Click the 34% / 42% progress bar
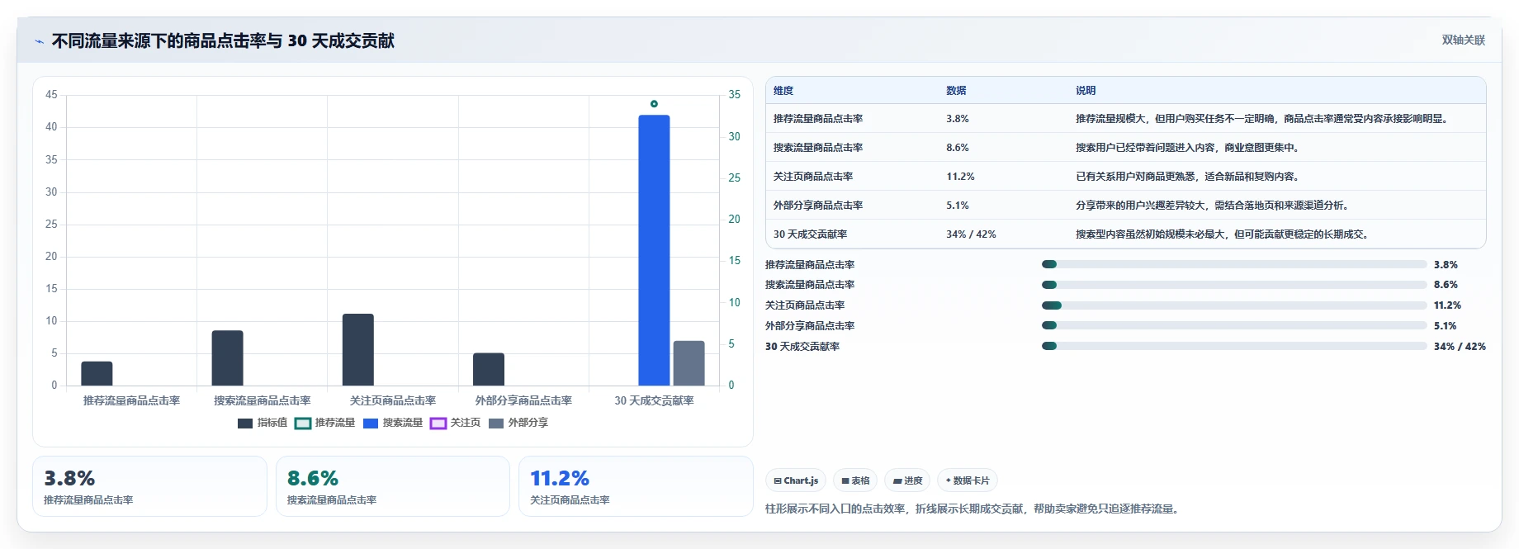The height and width of the screenshot is (549, 1519). click(x=1234, y=346)
